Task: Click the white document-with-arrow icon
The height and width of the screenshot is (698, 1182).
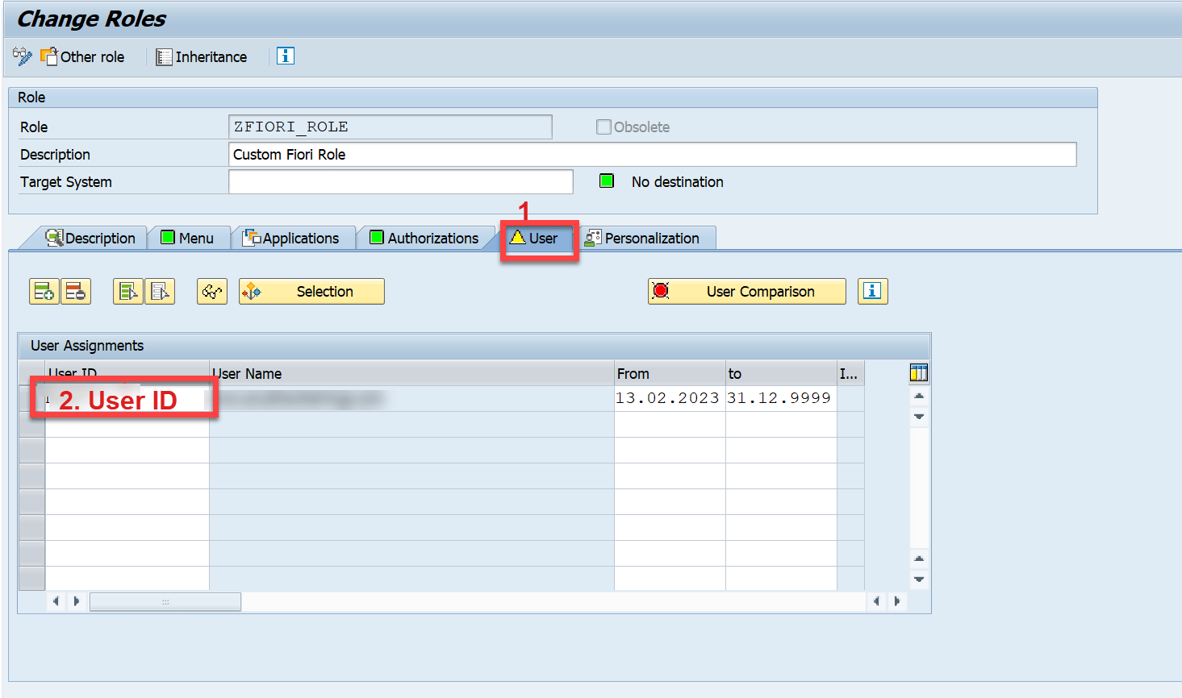Action: (x=161, y=291)
